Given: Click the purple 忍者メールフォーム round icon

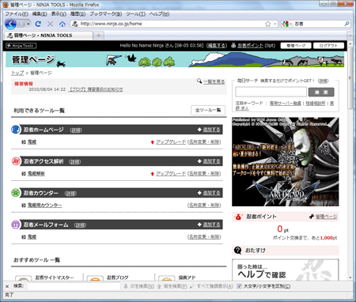Looking at the screenshot, I should [x=16, y=225].
